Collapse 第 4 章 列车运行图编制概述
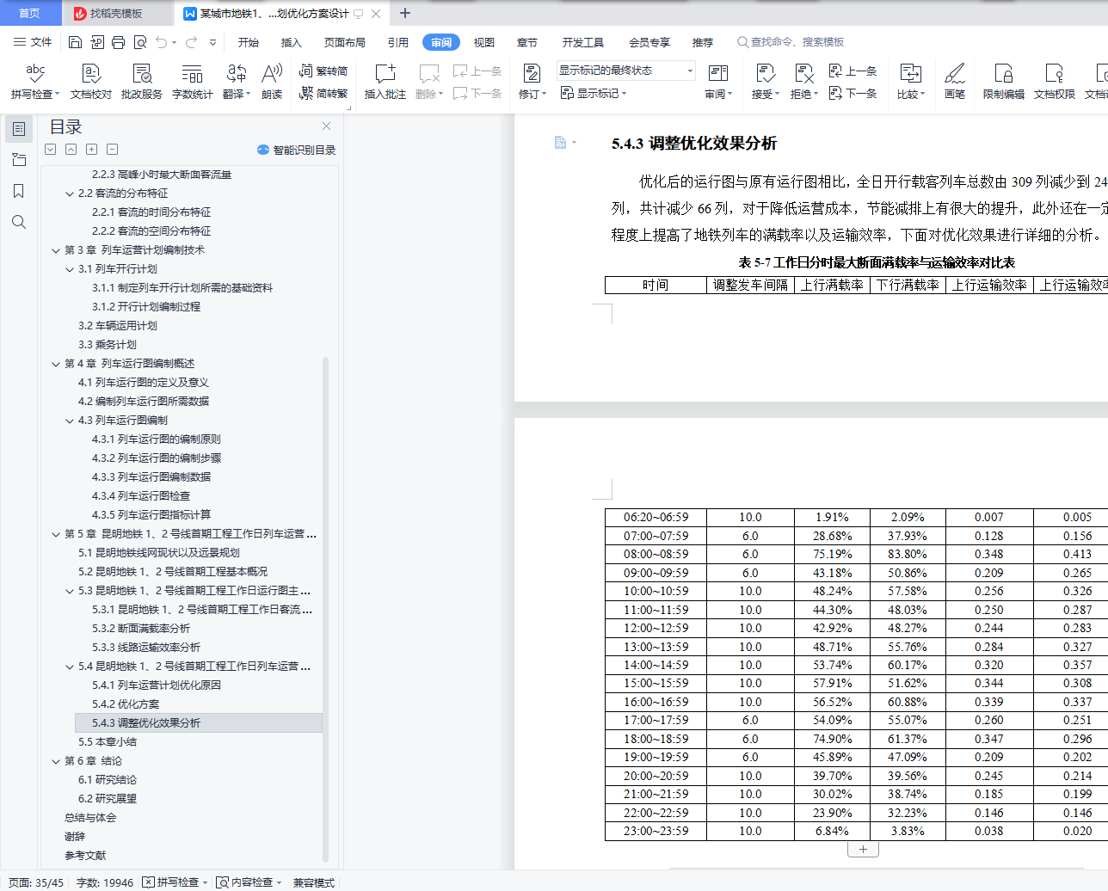The width and height of the screenshot is (1108, 891). [56, 364]
